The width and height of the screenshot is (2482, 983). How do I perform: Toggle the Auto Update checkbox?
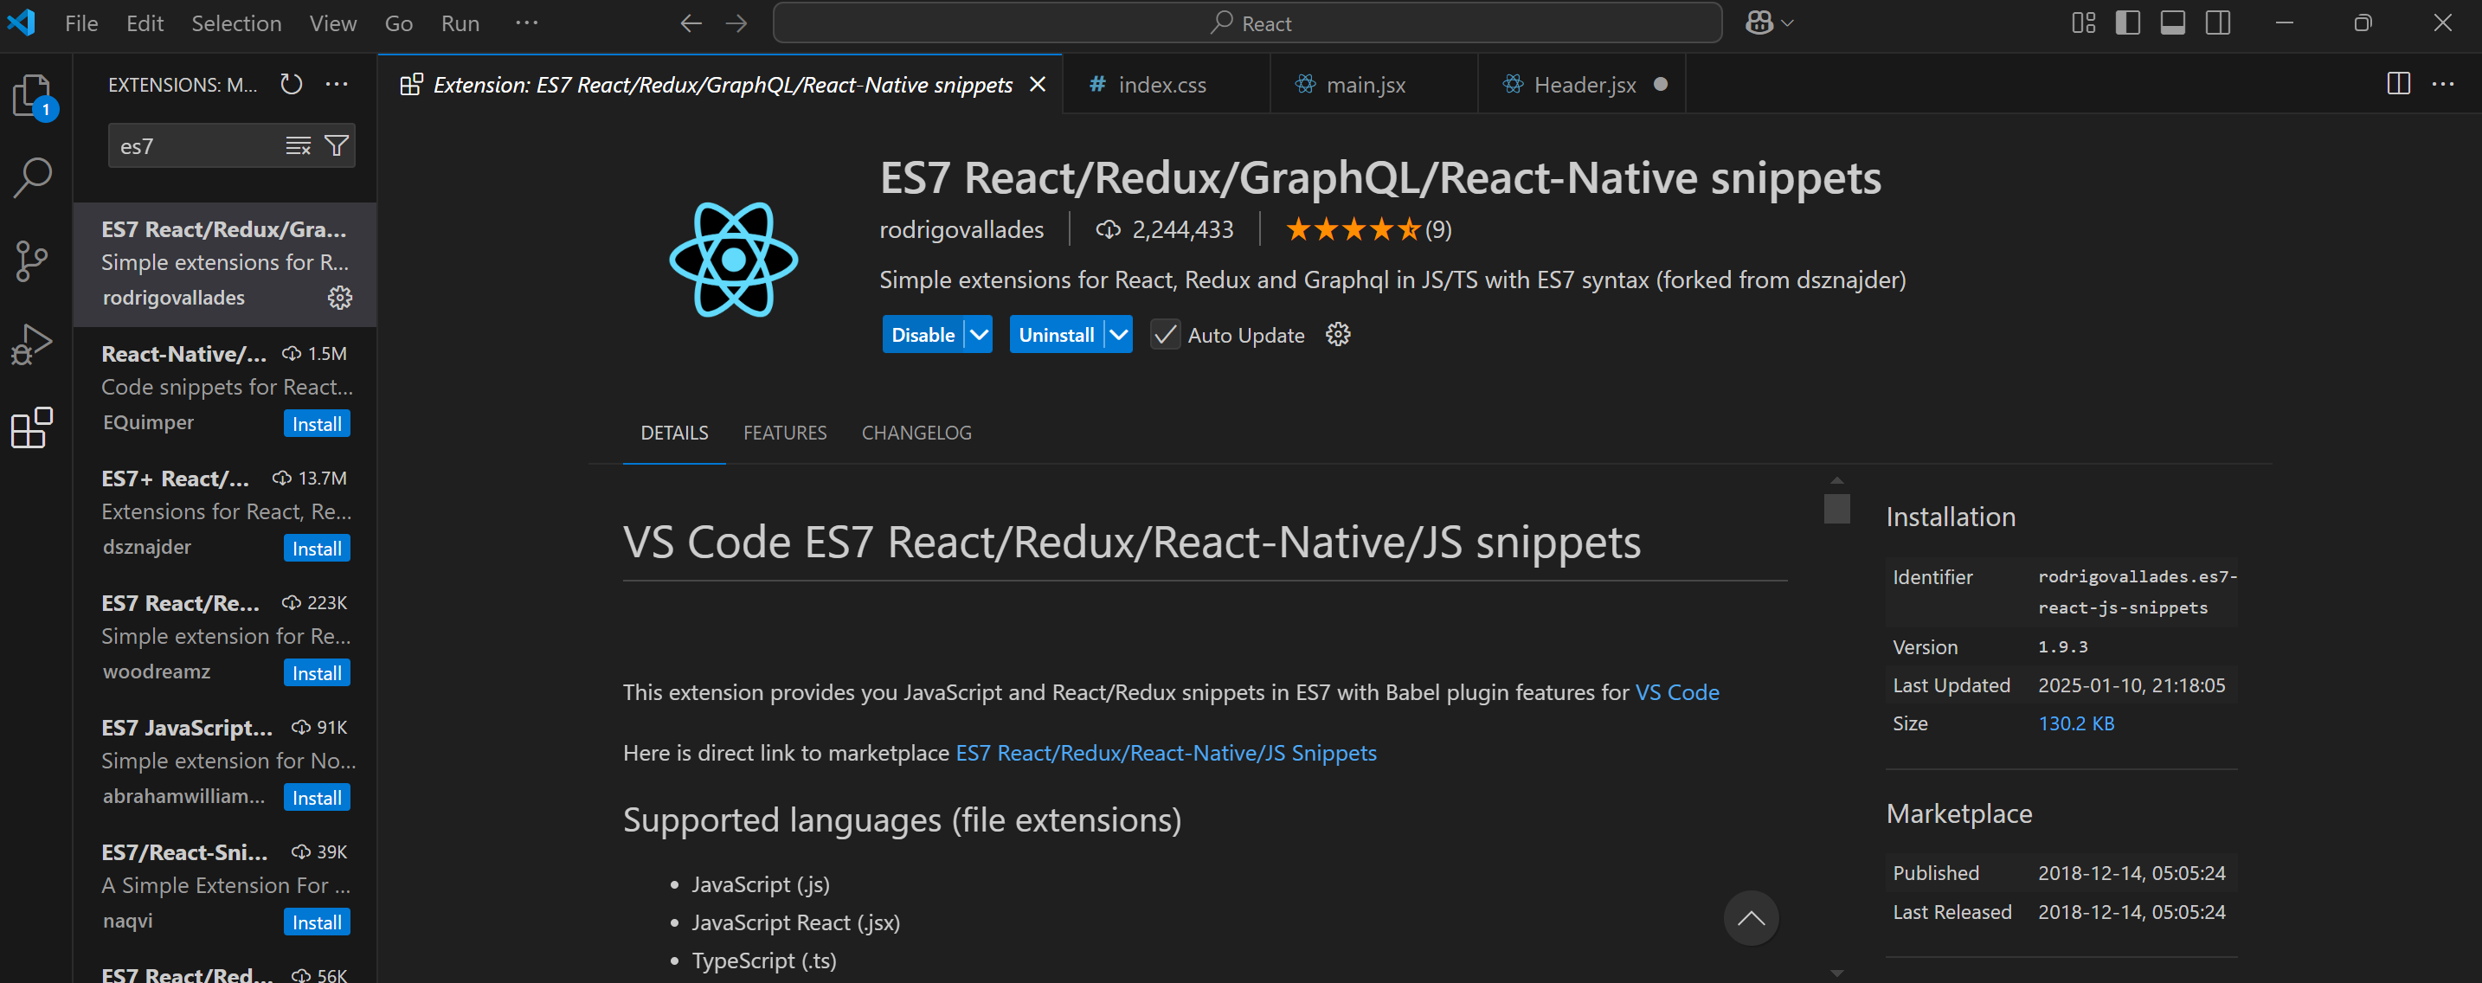1164,336
